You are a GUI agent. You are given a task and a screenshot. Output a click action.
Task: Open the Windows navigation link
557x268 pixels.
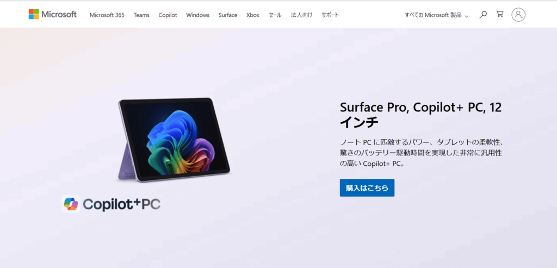click(x=197, y=15)
